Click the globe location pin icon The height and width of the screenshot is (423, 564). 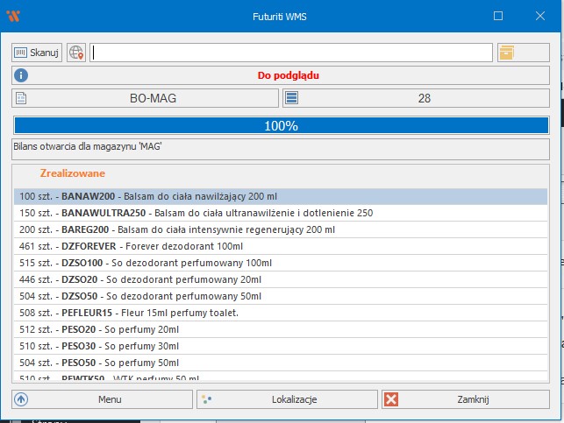coord(76,53)
